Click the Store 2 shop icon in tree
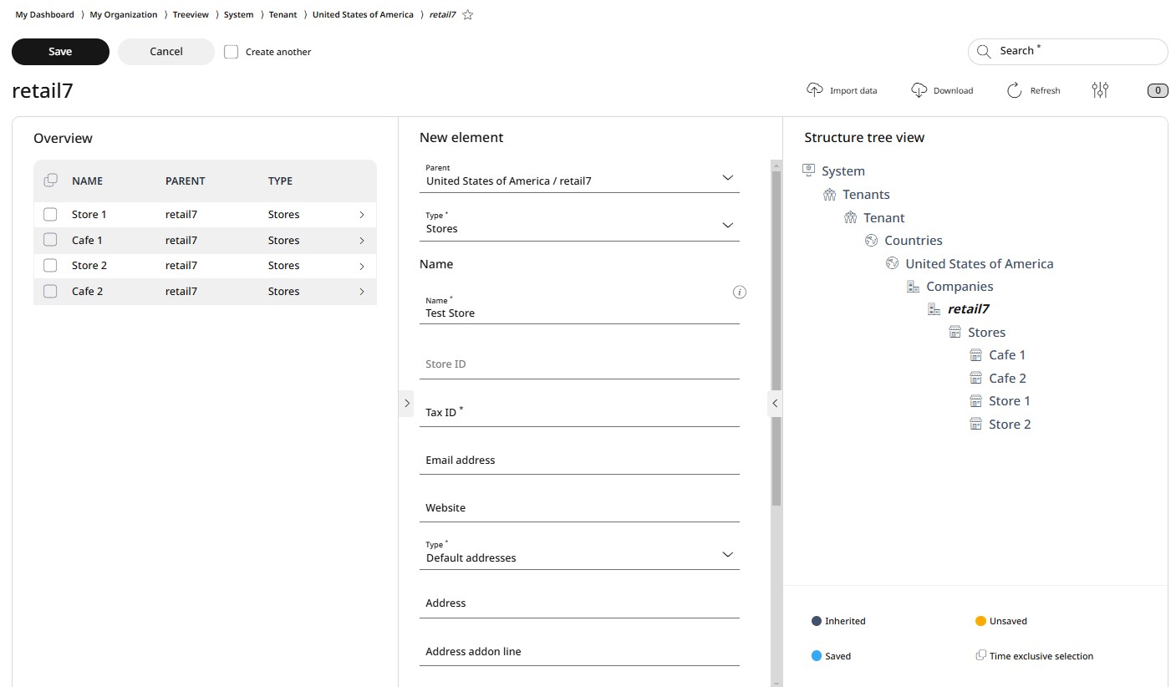 tap(975, 424)
